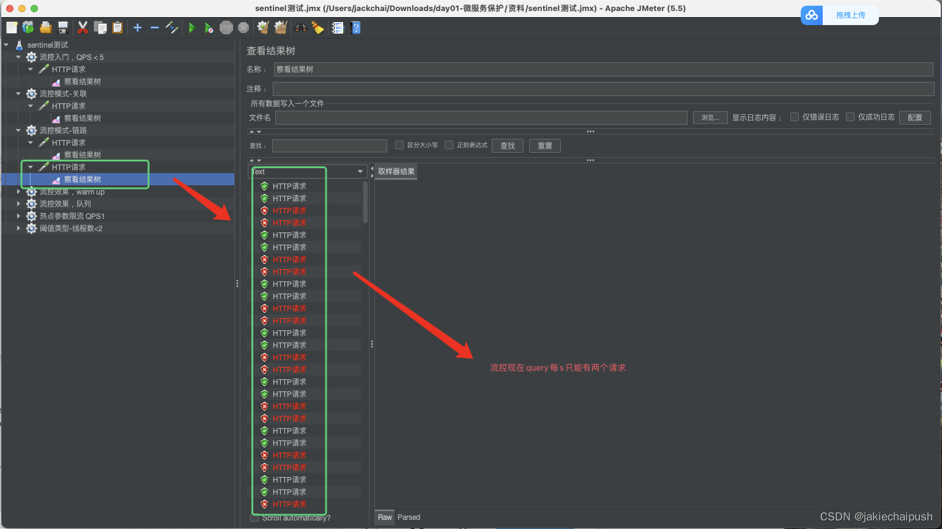The height and width of the screenshot is (529, 942).
Task: Select the 流控模式-关联 thread group
Action: tap(63, 94)
